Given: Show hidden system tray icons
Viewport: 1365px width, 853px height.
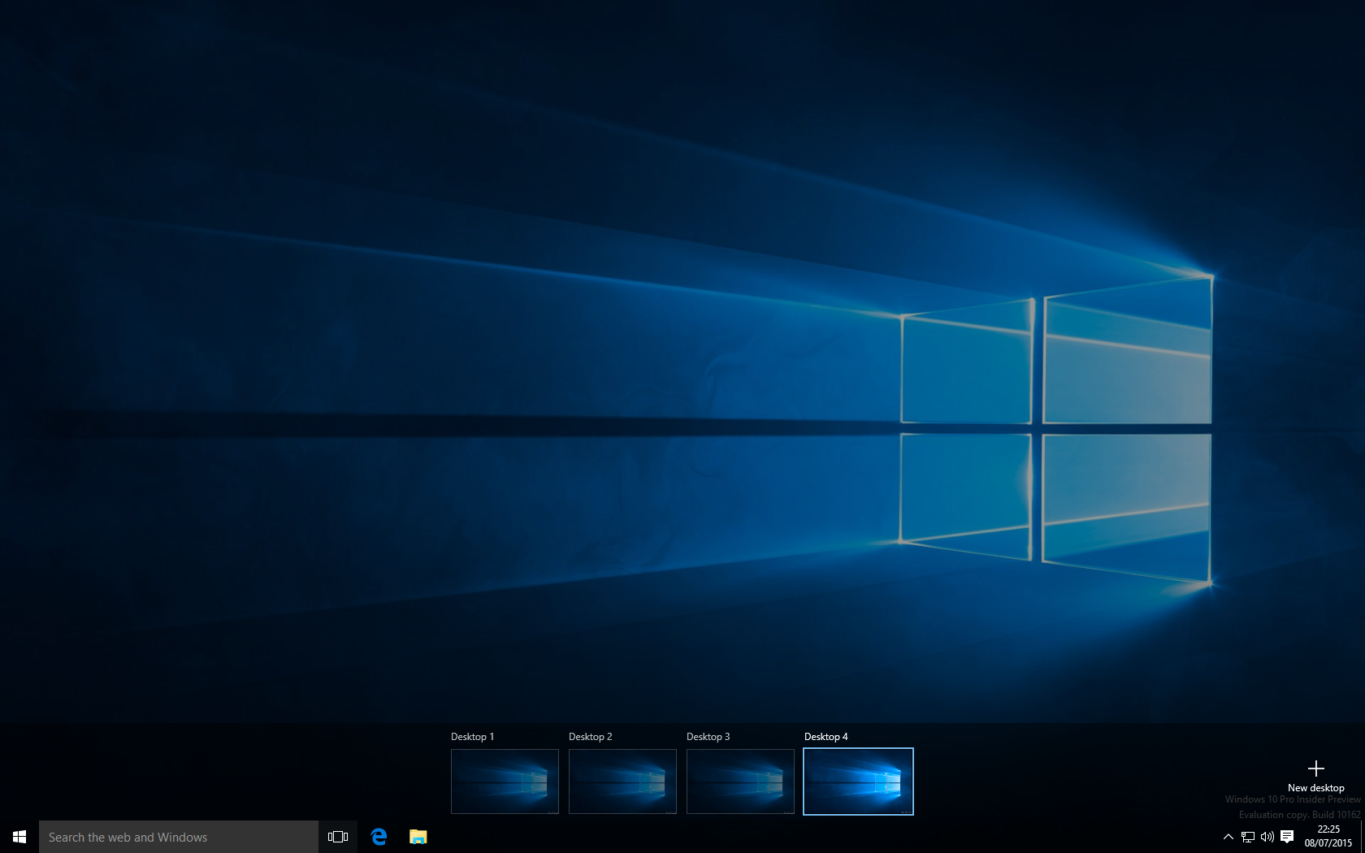Looking at the screenshot, I should tap(1228, 837).
